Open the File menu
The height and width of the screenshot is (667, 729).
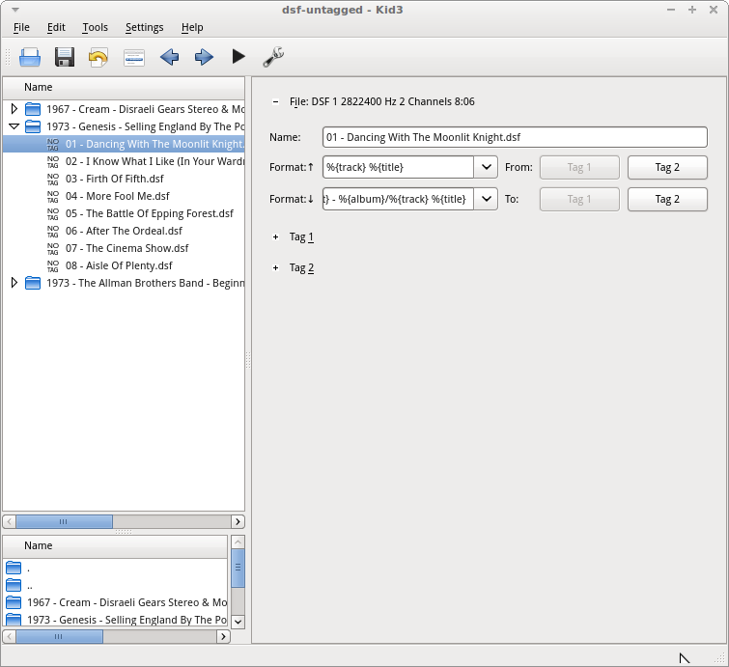21,27
